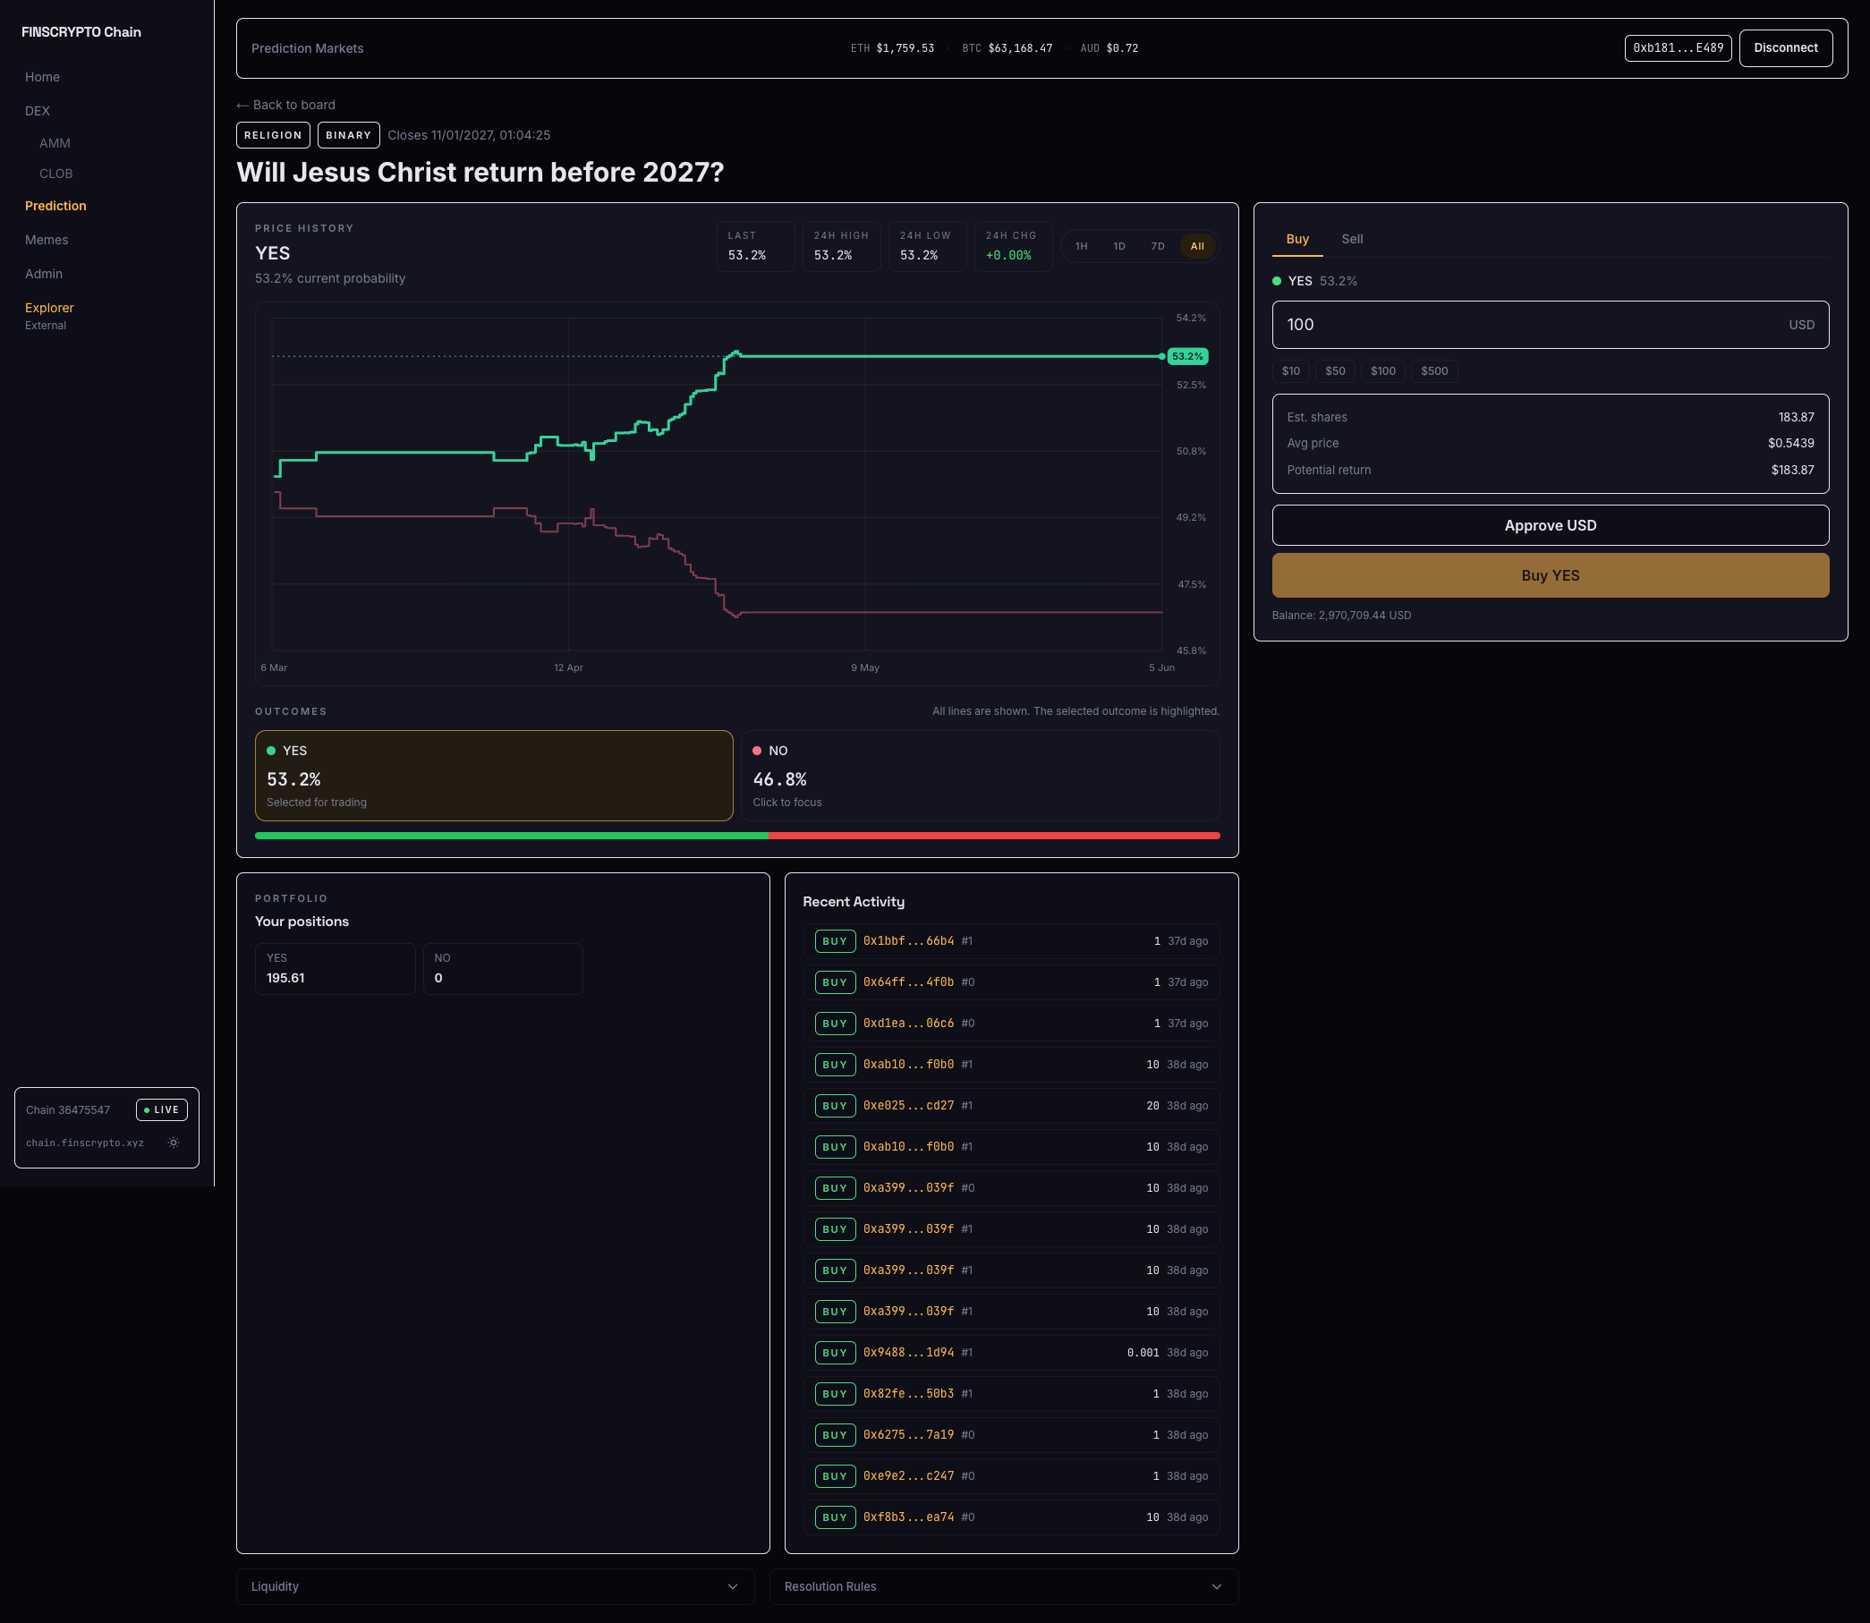Screen dimensions: 1870x1623
Task: Open activity address 0xf8b3...ea74
Action: point(908,1518)
